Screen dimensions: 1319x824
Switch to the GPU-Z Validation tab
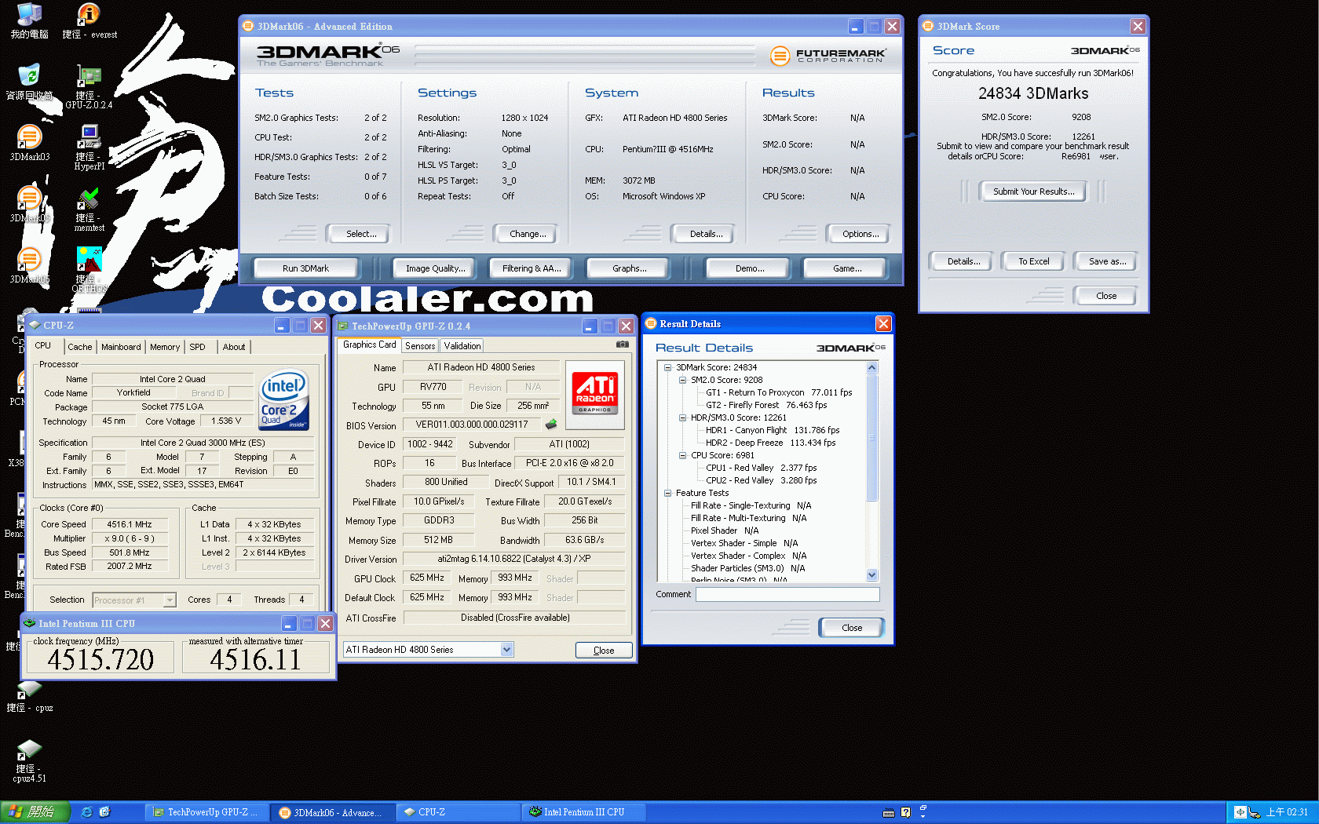pyautogui.click(x=462, y=346)
